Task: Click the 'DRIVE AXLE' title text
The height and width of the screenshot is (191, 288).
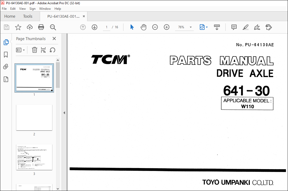Action: point(245,73)
